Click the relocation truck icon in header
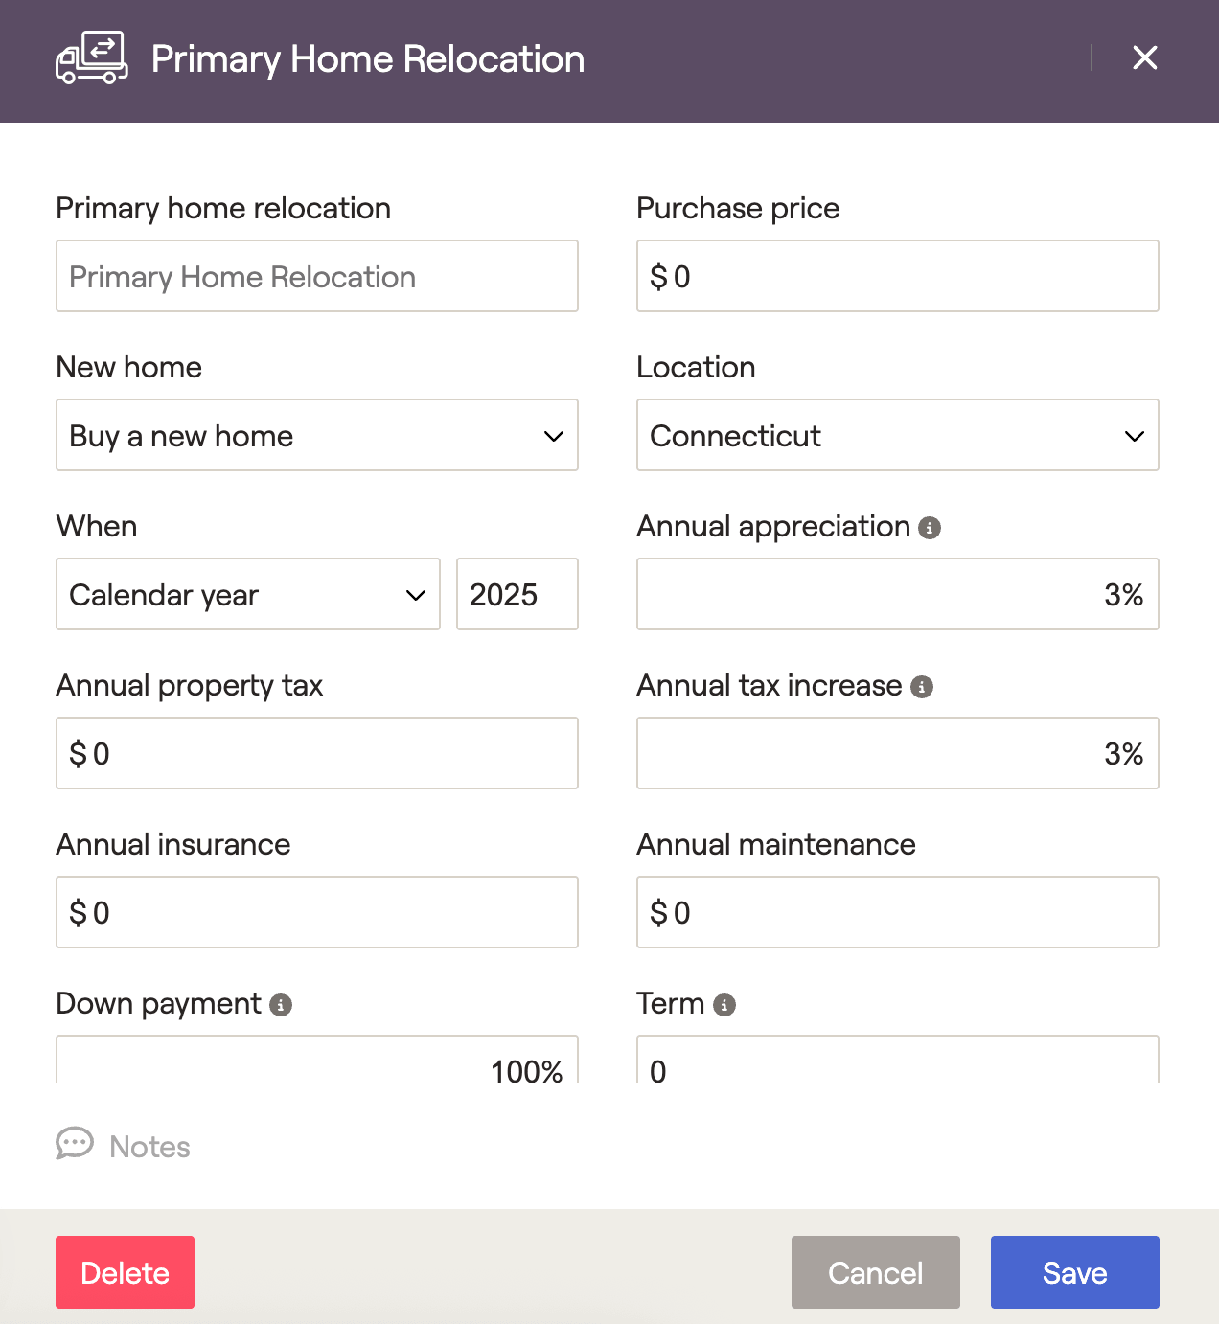Viewport: 1219px width, 1324px height. point(92,58)
